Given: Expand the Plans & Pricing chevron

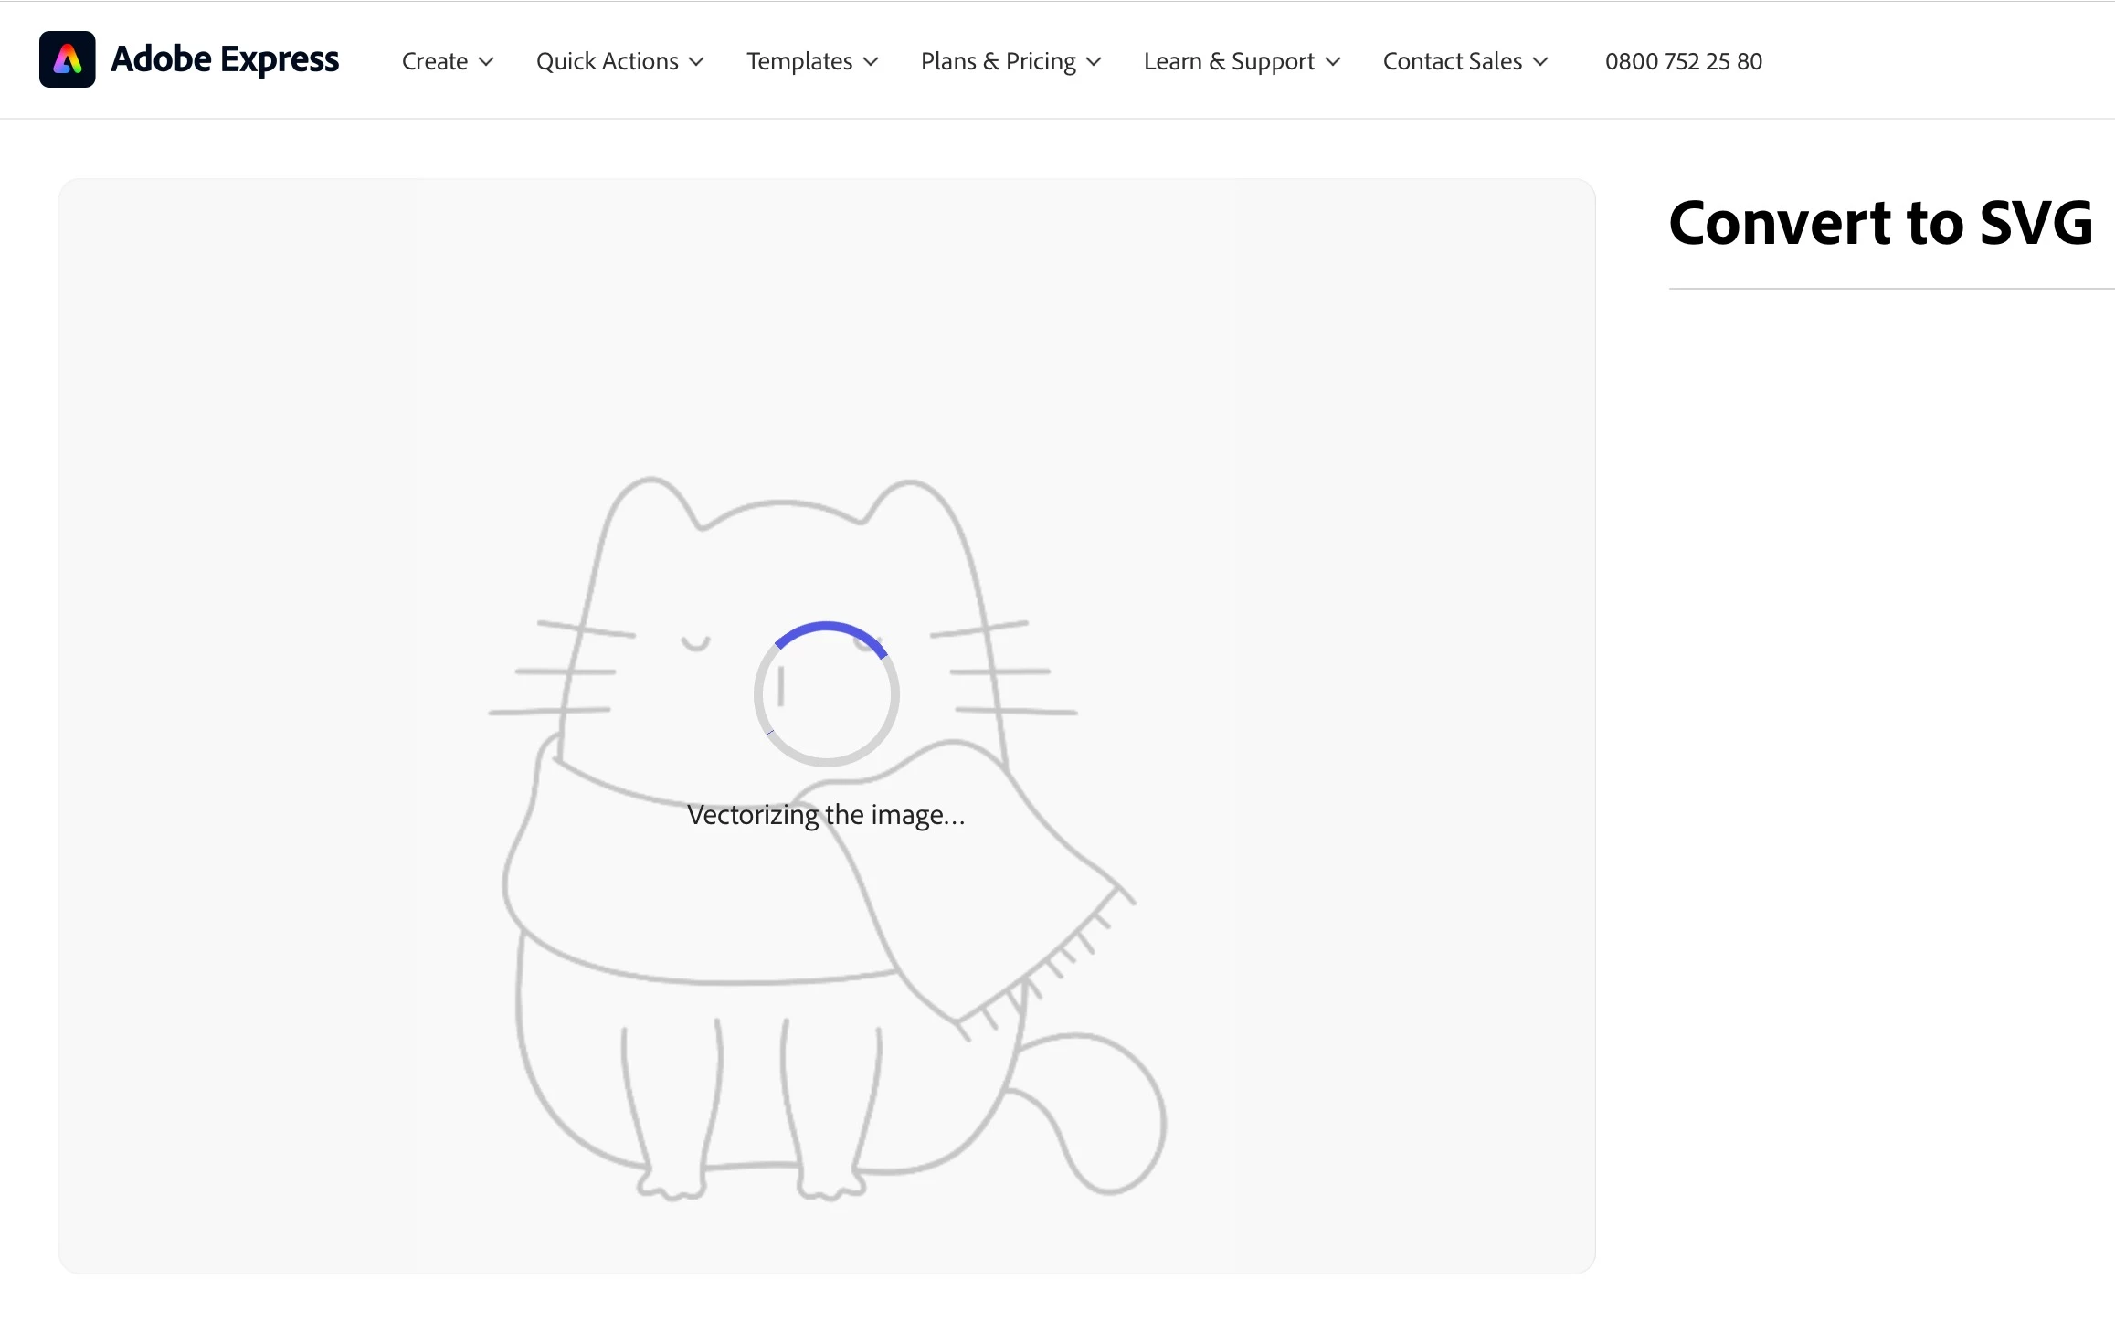Looking at the screenshot, I should [x=1094, y=62].
